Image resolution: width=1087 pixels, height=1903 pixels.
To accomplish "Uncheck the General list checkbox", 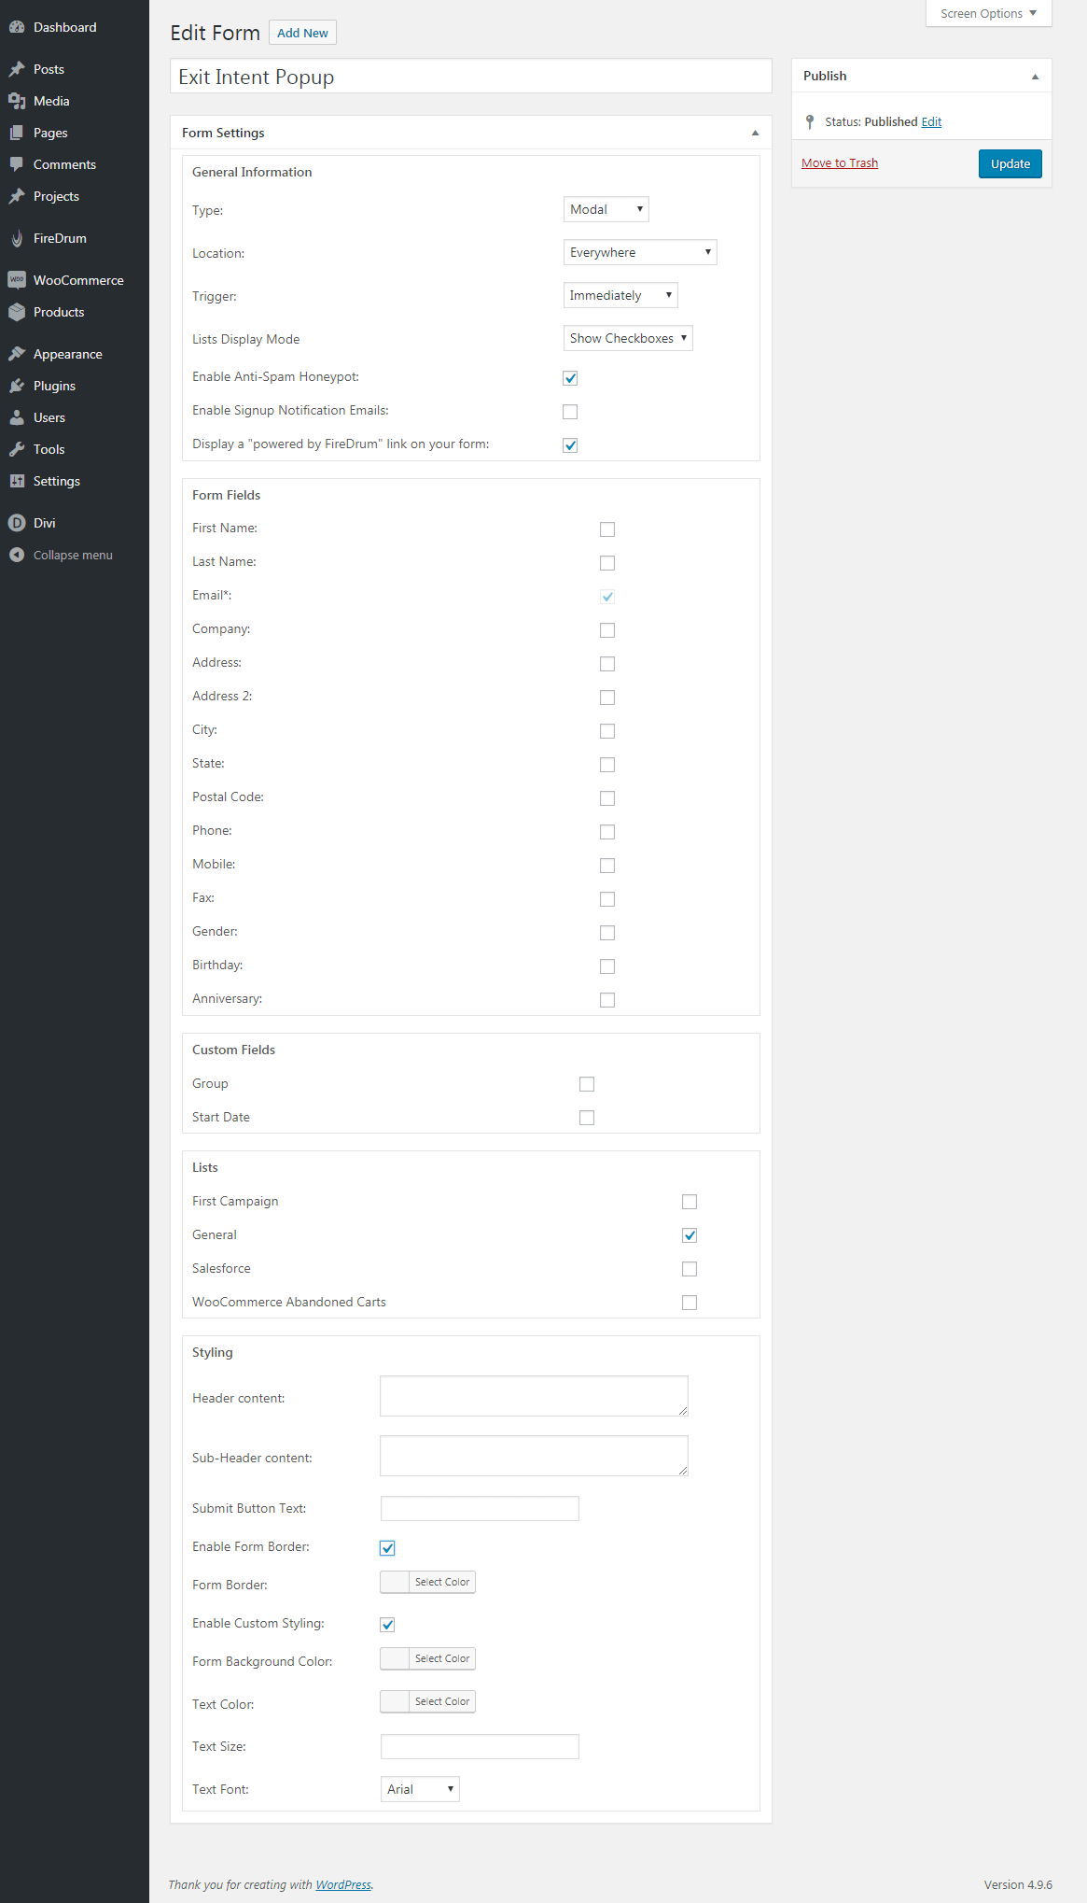I will click(690, 1235).
